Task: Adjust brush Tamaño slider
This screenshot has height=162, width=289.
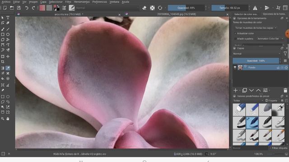Action: [230, 8]
